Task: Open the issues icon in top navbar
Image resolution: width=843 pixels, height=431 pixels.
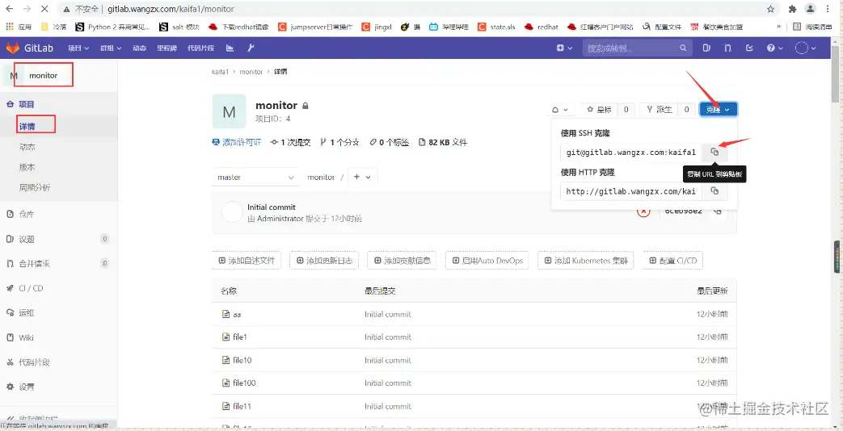Action: coord(706,48)
